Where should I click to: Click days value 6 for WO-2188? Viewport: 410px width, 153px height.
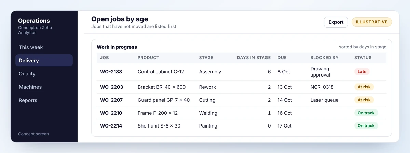click(x=269, y=72)
